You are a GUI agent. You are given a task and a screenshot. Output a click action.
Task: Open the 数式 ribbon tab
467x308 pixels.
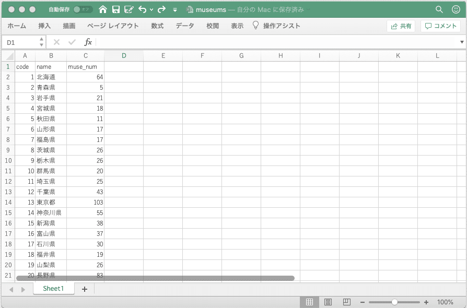click(x=157, y=26)
